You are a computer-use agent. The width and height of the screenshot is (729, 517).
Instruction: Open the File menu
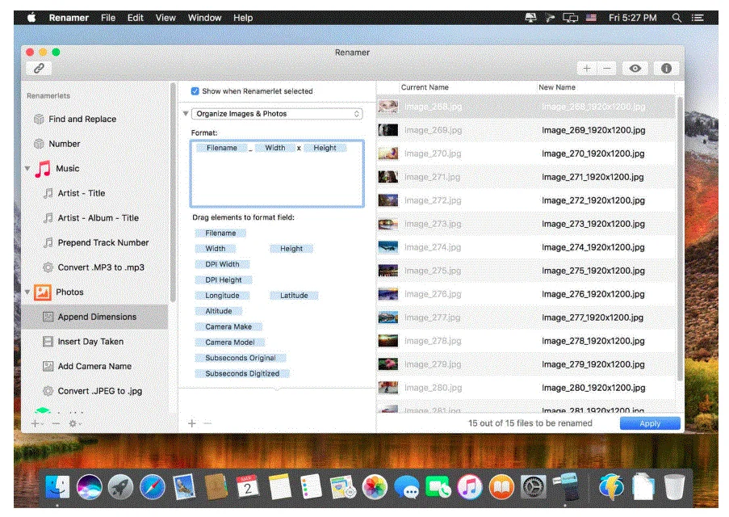pos(108,18)
